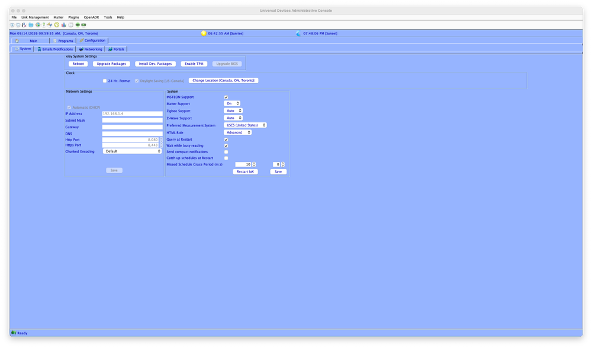Screen dimensions: 592x348
Task: Click the Restart IoX button
Action: click(x=246, y=171)
